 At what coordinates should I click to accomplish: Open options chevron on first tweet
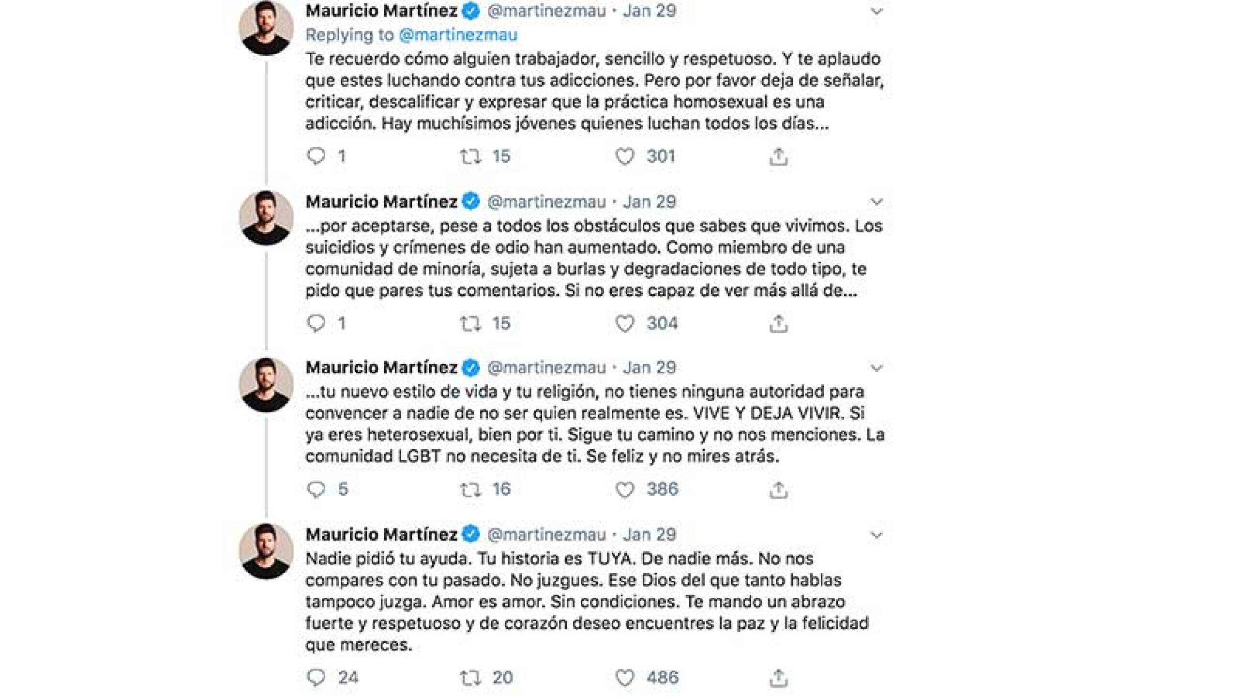click(x=876, y=11)
